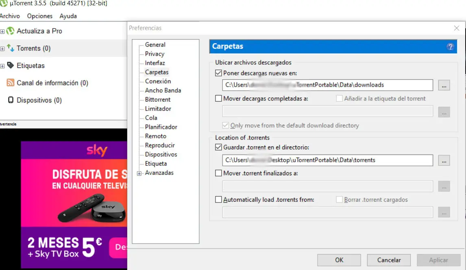Browse folder for finished .torrent files
This screenshot has width=466, height=270.
click(444, 186)
